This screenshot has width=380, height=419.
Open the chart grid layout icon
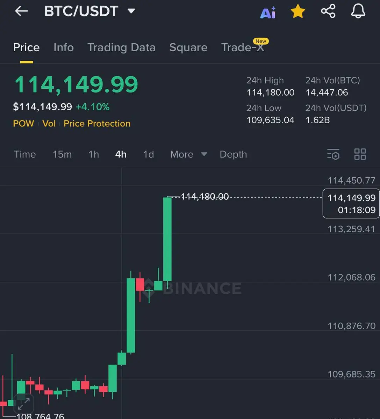tap(360, 154)
